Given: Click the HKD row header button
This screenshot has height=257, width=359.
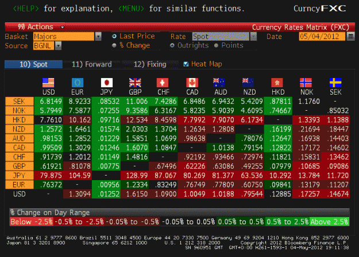Looking at the screenshot, I should (20, 120).
